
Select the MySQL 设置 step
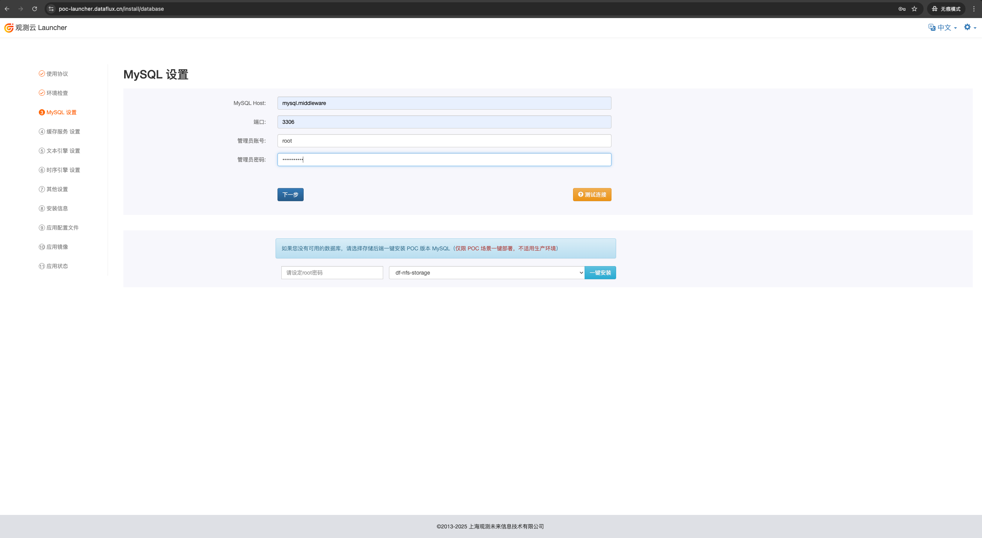pos(58,112)
